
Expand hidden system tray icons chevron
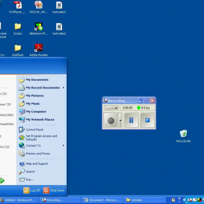[x=184, y=200]
